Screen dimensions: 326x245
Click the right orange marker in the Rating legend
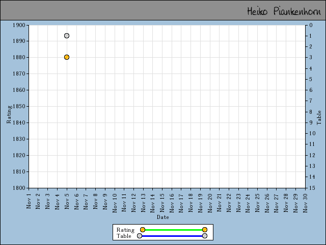tap(205, 230)
